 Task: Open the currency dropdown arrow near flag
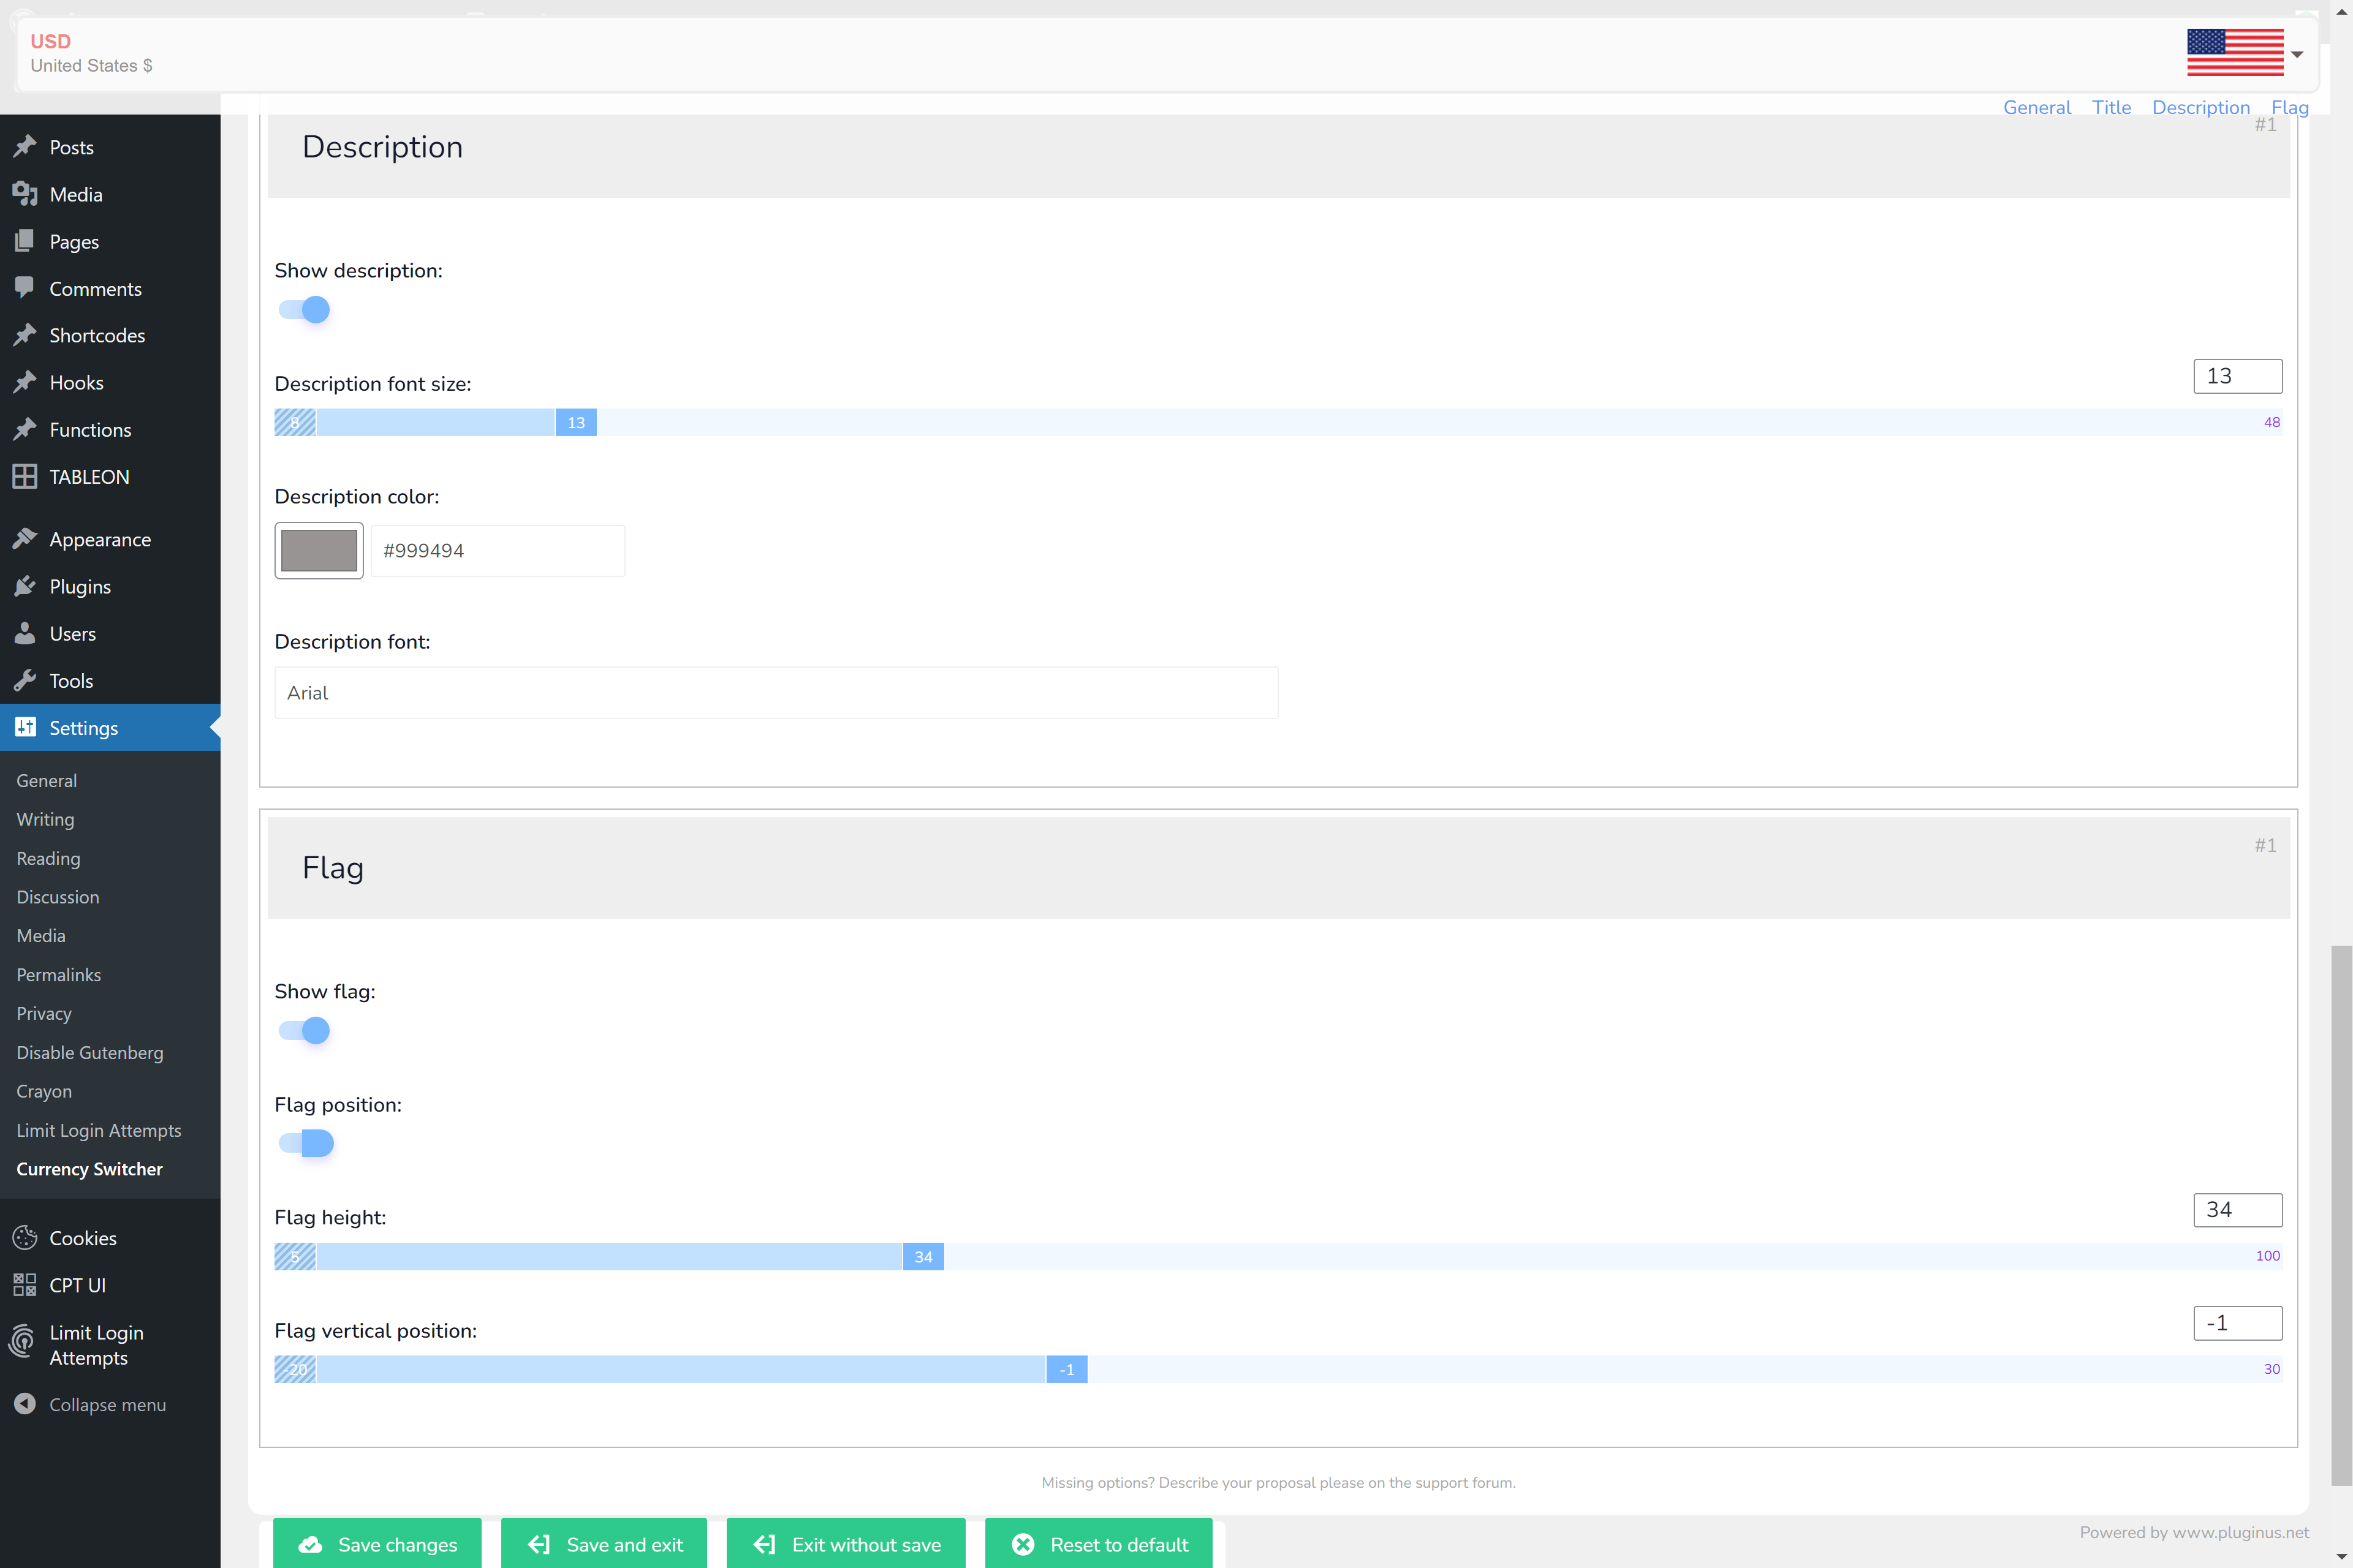pyautogui.click(x=2298, y=54)
